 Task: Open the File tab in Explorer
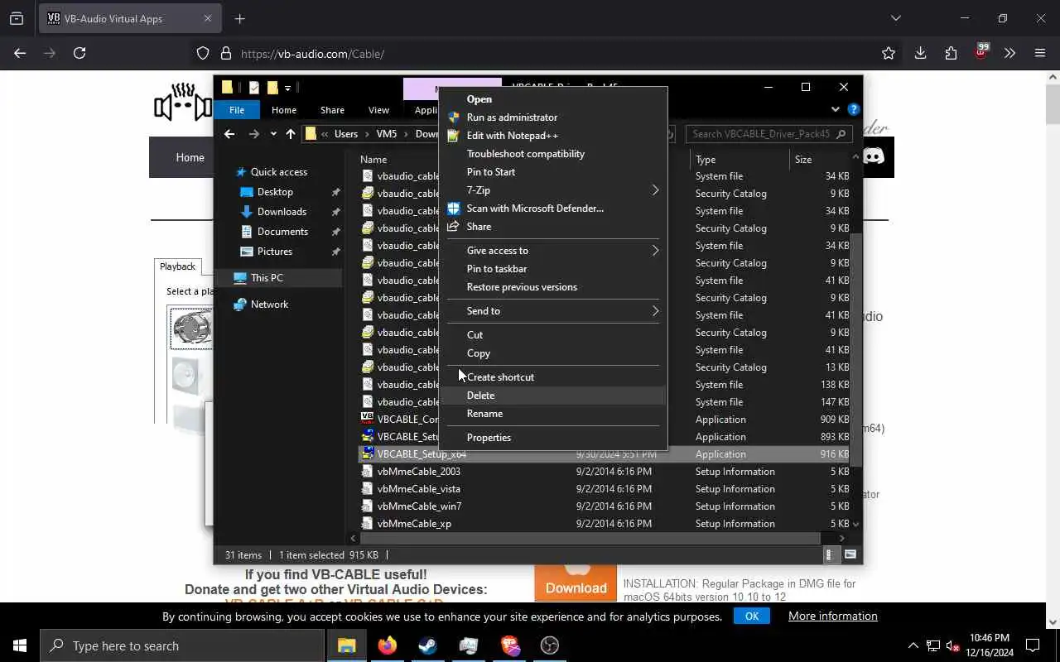click(237, 110)
